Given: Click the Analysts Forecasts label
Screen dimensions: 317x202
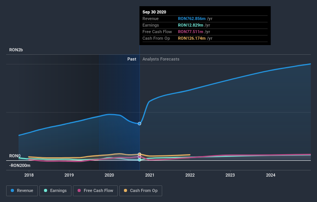Looking at the screenshot, I should (x=161, y=59).
